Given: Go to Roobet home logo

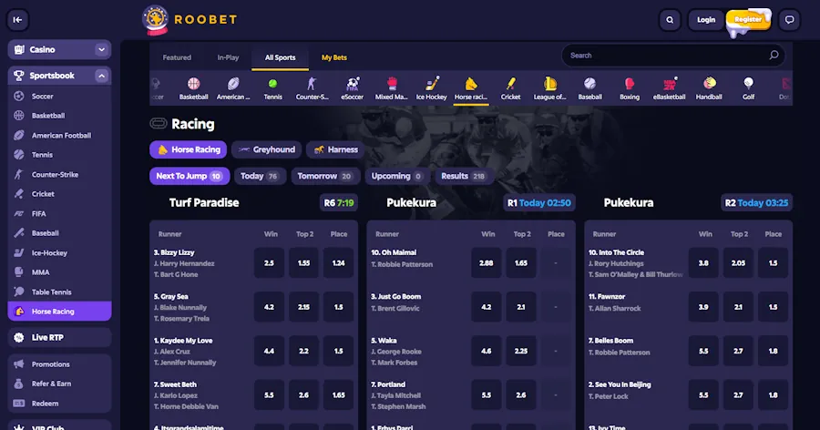Looking at the screenshot, I should [190, 20].
